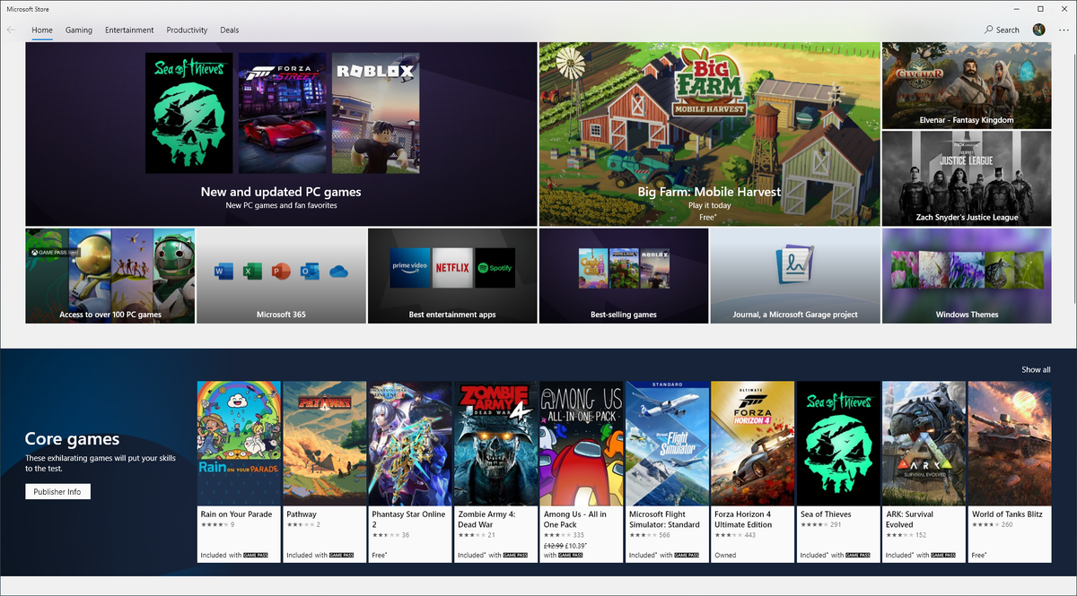
Task: Switch to the Gaming tab
Action: pyautogui.click(x=78, y=30)
